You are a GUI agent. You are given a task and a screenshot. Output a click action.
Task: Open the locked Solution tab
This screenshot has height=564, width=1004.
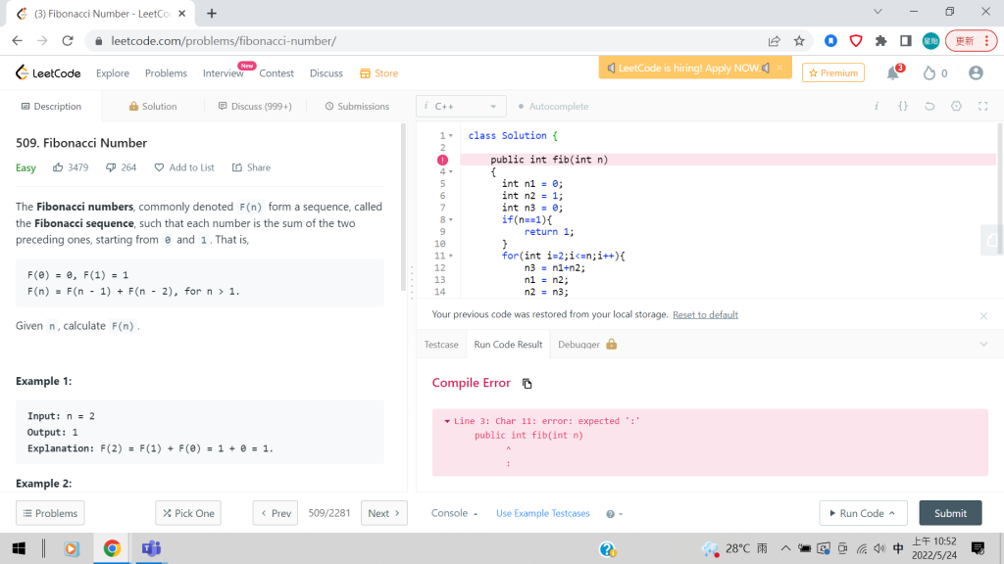click(x=152, y=106)
